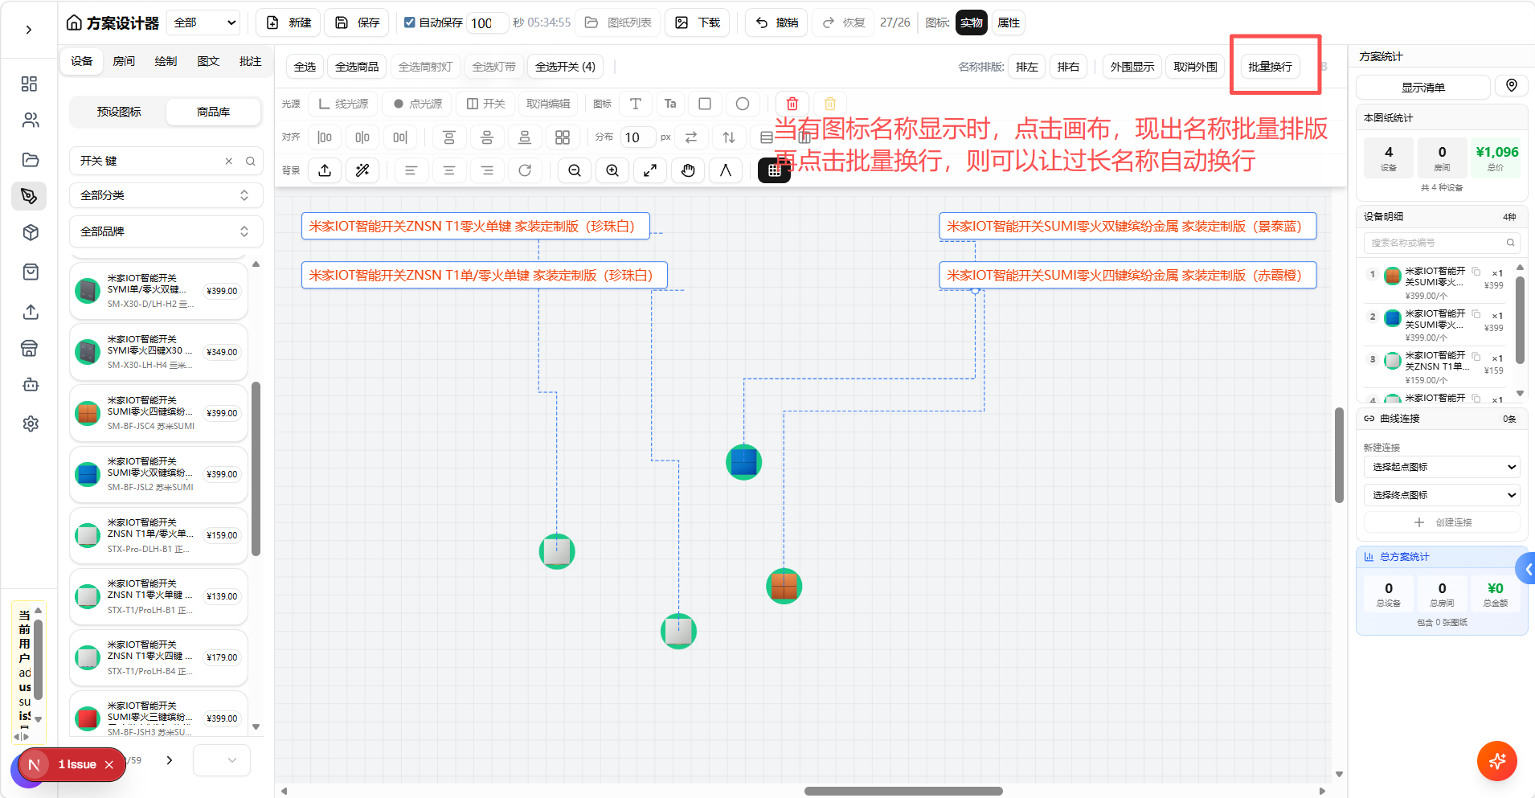Open the page size dropdown at bottom left
This screenshot has width=1535, height=798.
pos(222,760)
